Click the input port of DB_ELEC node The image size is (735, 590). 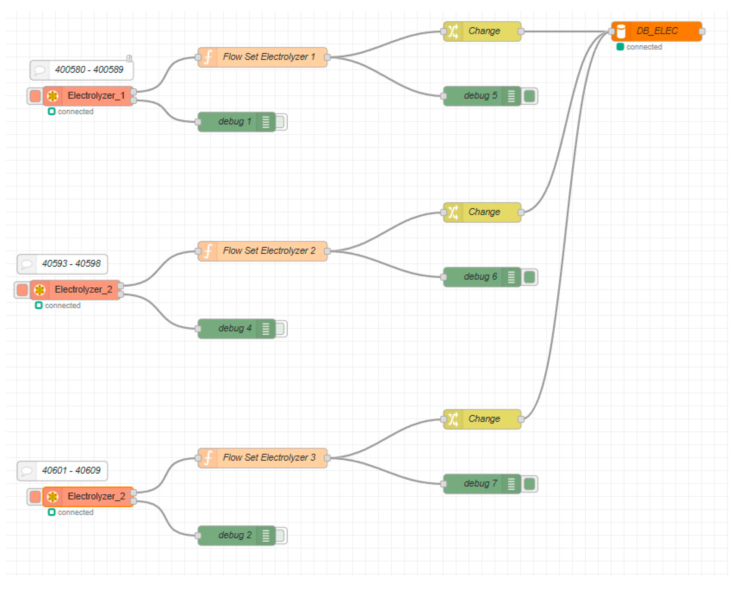click(x=612, y=31)
